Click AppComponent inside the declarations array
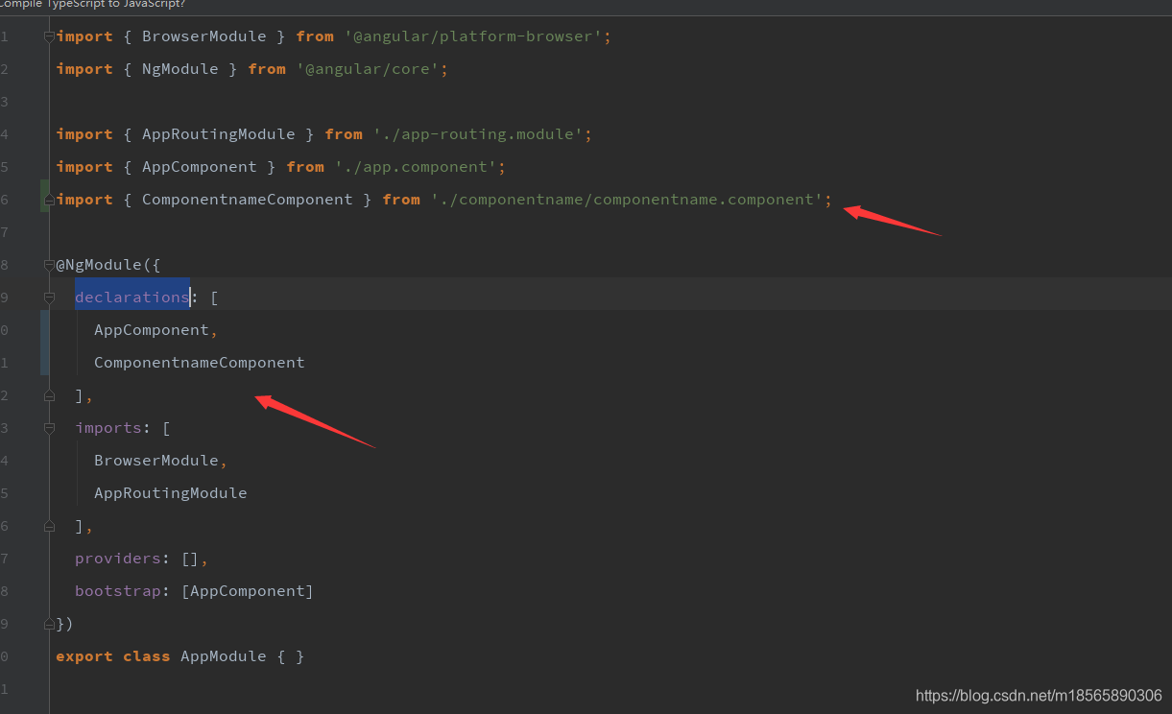Viewport: 1172px width, 714px height. point(152,330)
